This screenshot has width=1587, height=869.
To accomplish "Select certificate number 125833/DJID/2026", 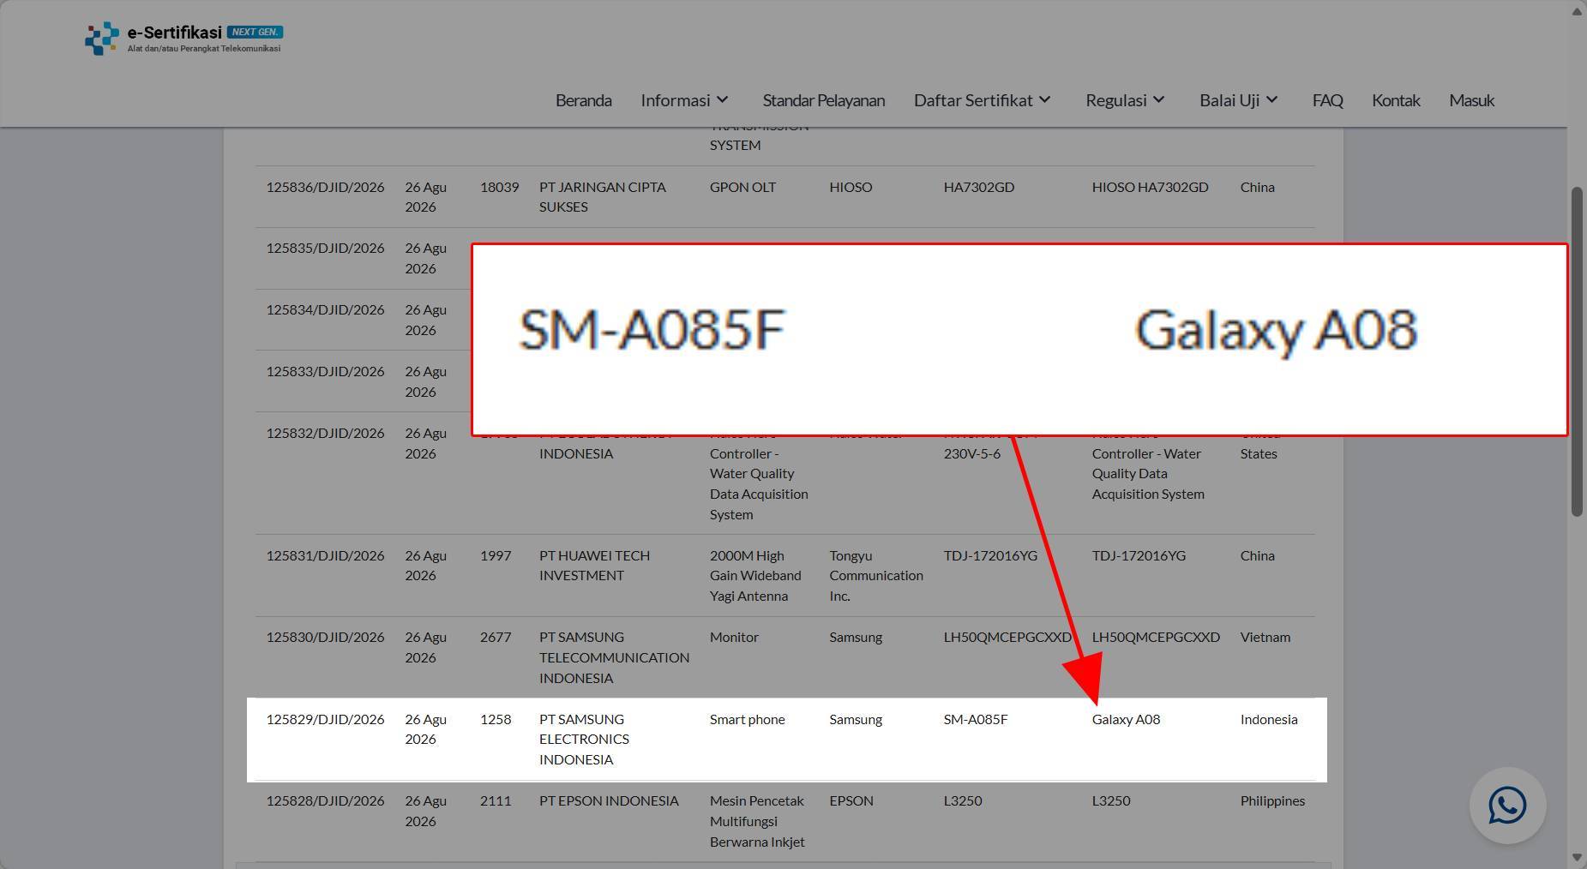I will pos(325,371).
